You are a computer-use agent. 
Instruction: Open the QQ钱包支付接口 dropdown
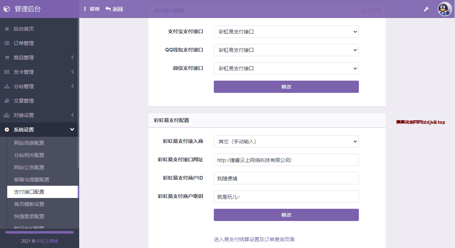(x=286, y=50)
